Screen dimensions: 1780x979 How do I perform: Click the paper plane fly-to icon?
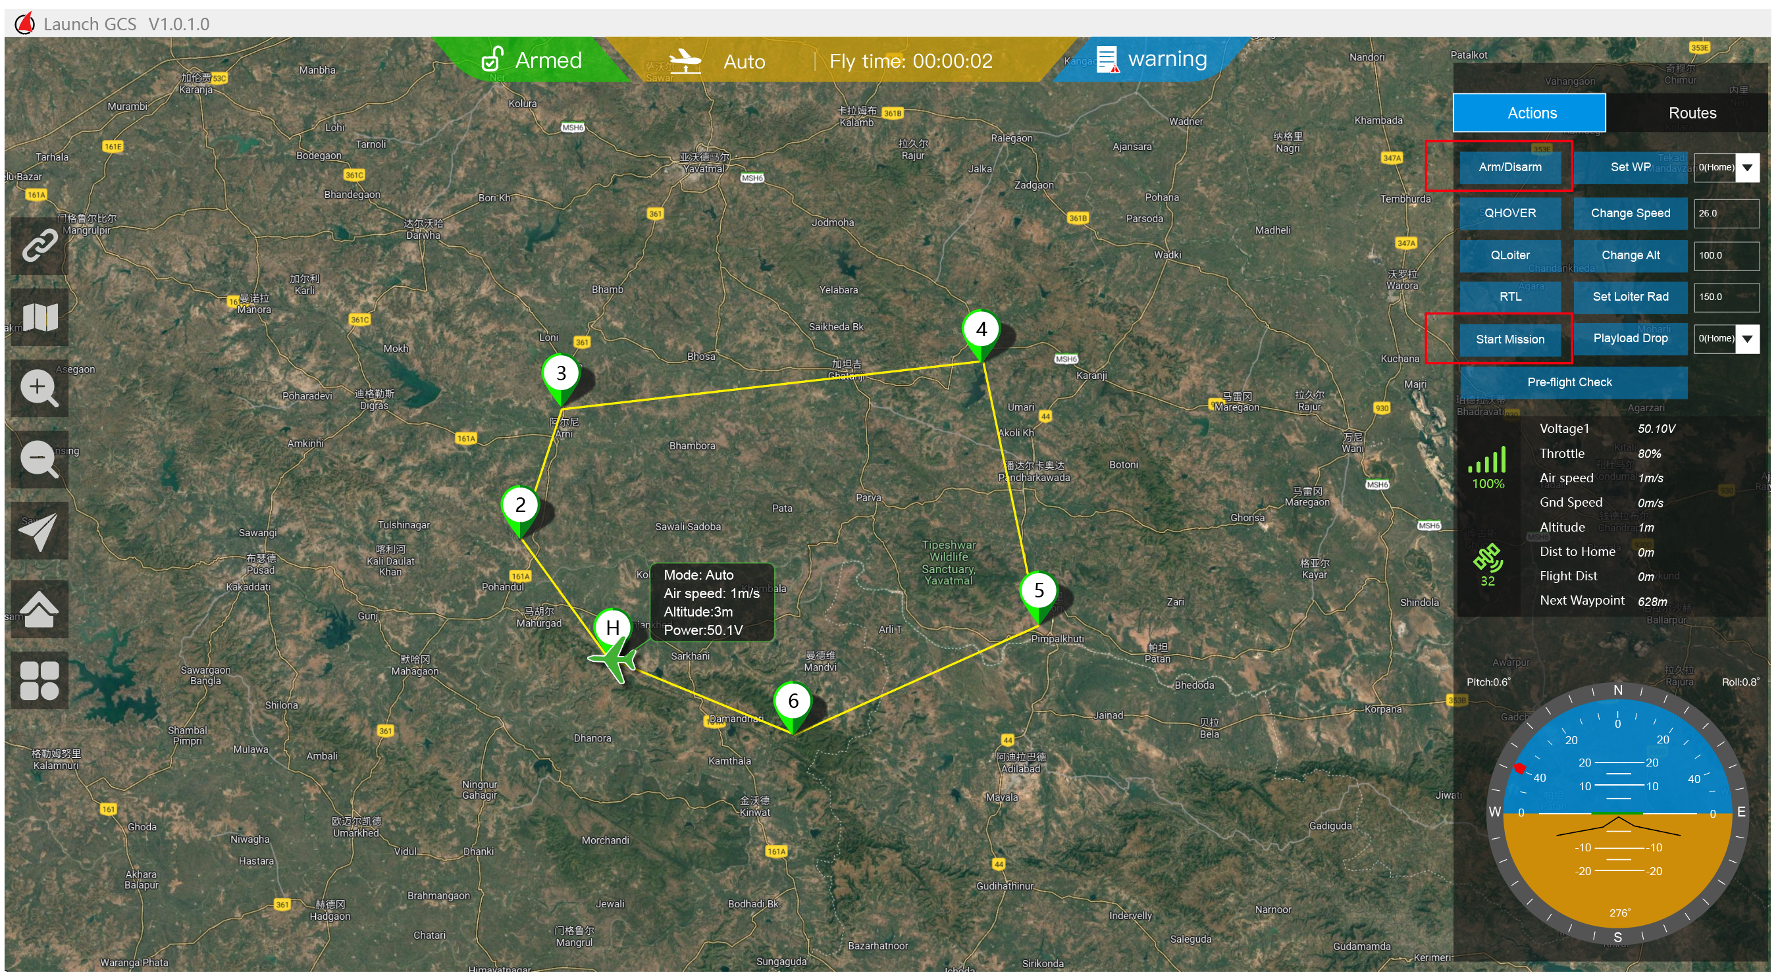[39, 531]
